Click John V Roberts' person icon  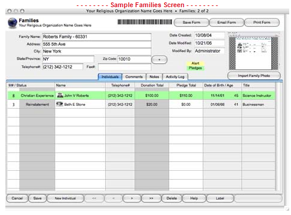pos(60,95)
